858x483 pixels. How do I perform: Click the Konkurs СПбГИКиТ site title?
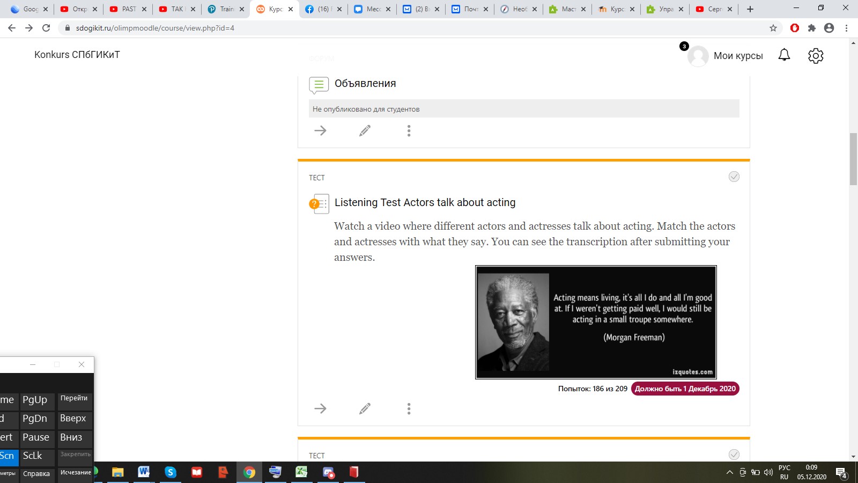coord(77,55)
